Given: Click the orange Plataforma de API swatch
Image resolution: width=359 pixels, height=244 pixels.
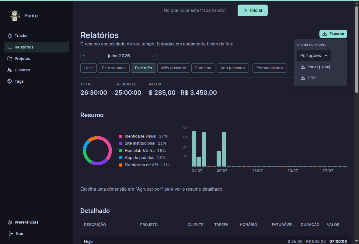Looking at the screenshot, I should pos(121,165).
